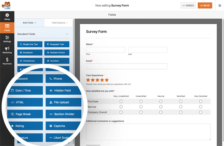
Task: Collapse the Standard Fields section
Action: (x=67, y=34)
